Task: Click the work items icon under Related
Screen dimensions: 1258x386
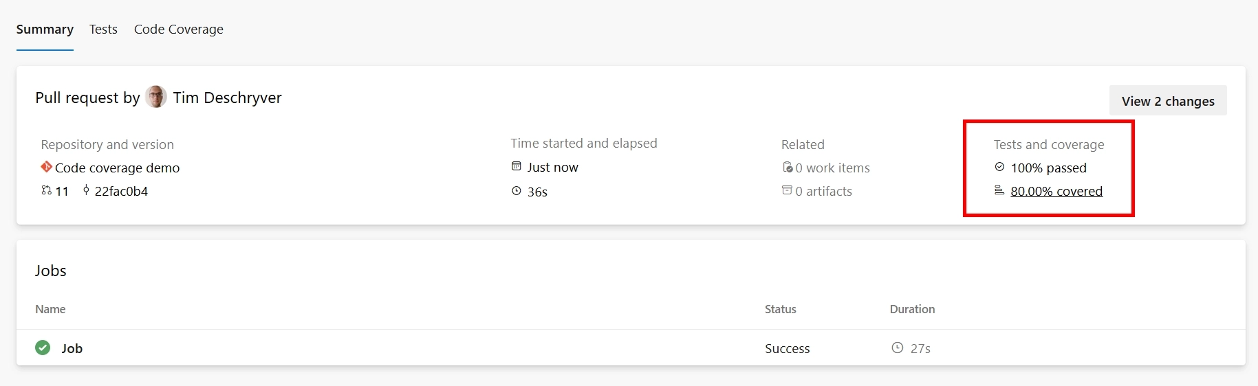Action: 788,167
